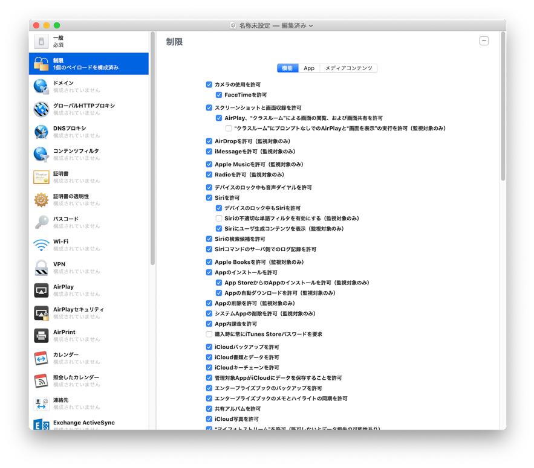Viewport: 534px width, 468px height.
Task: Select 一般（必須）in the sidebar
Action: click(x=42, y=41)
